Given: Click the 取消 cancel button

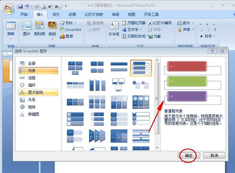Looking at the screenshot, I should click(x=214, y=155).
